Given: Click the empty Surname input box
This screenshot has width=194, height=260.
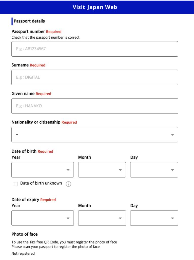Looking at the screenshot, I should (x=95, y=77).
